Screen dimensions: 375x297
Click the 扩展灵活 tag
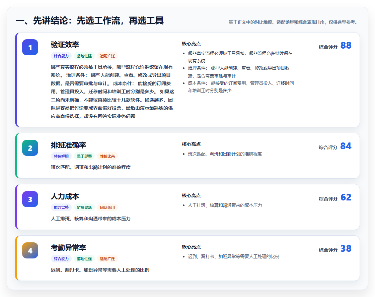pyautogui.click(x=84, y=207)
